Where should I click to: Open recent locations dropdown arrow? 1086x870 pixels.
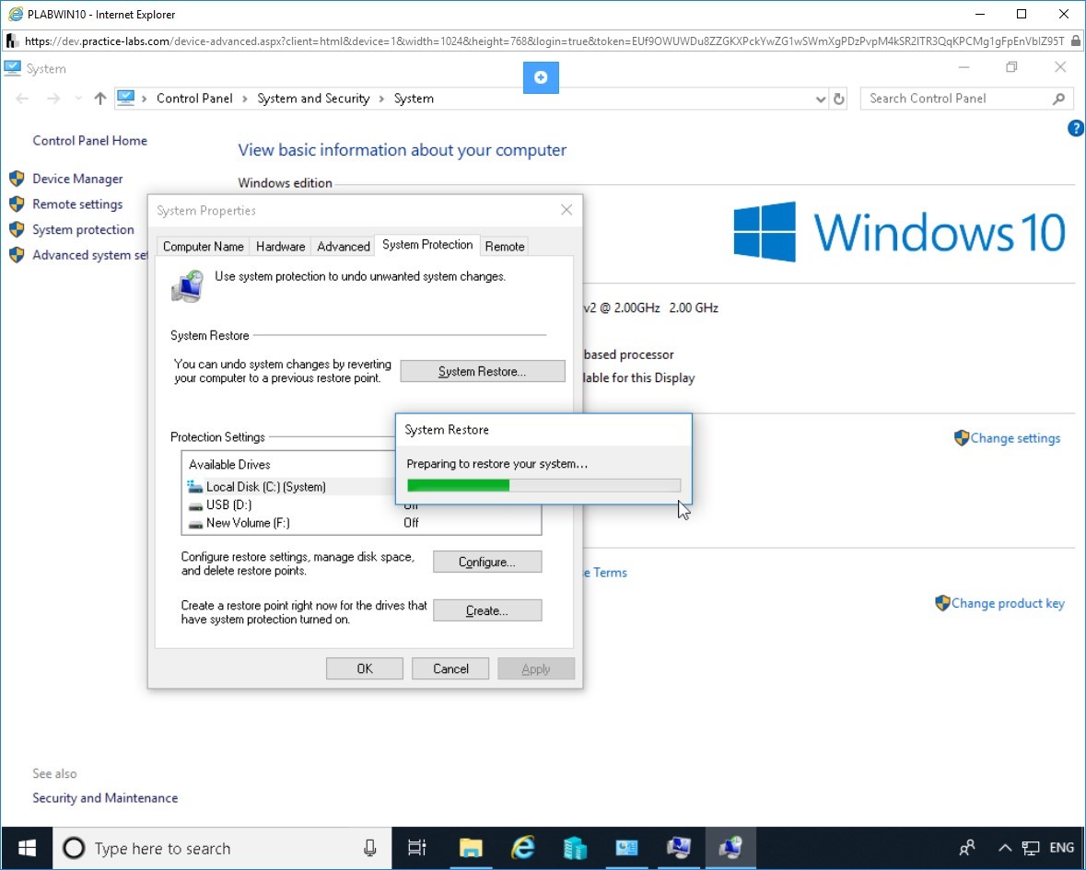[77, 99]
